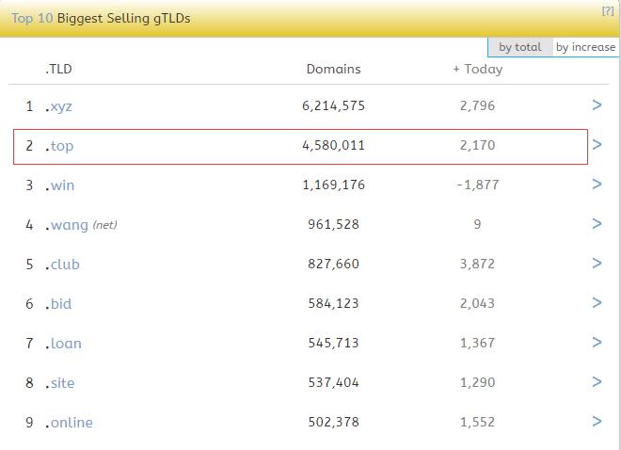
Task: Open the .site TLD link
Action: pyautogui.click(x=62, y=383)
